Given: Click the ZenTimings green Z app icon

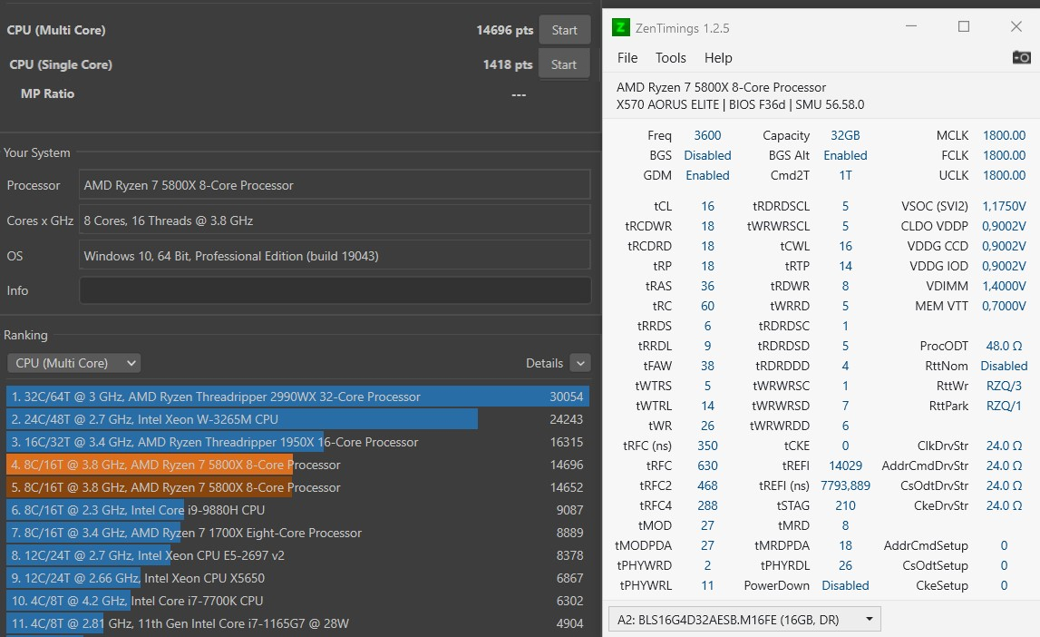Looking at the screenshot, I should 620,27.
